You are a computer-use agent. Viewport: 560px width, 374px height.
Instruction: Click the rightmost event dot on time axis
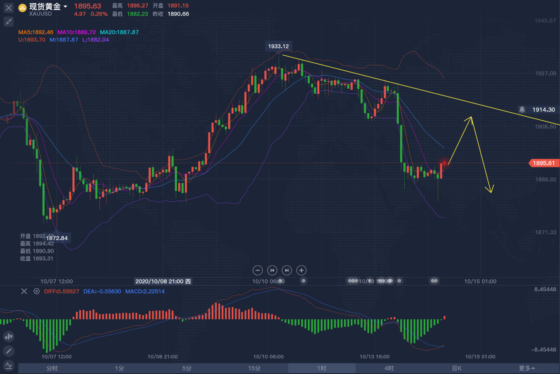pos(436,281)
